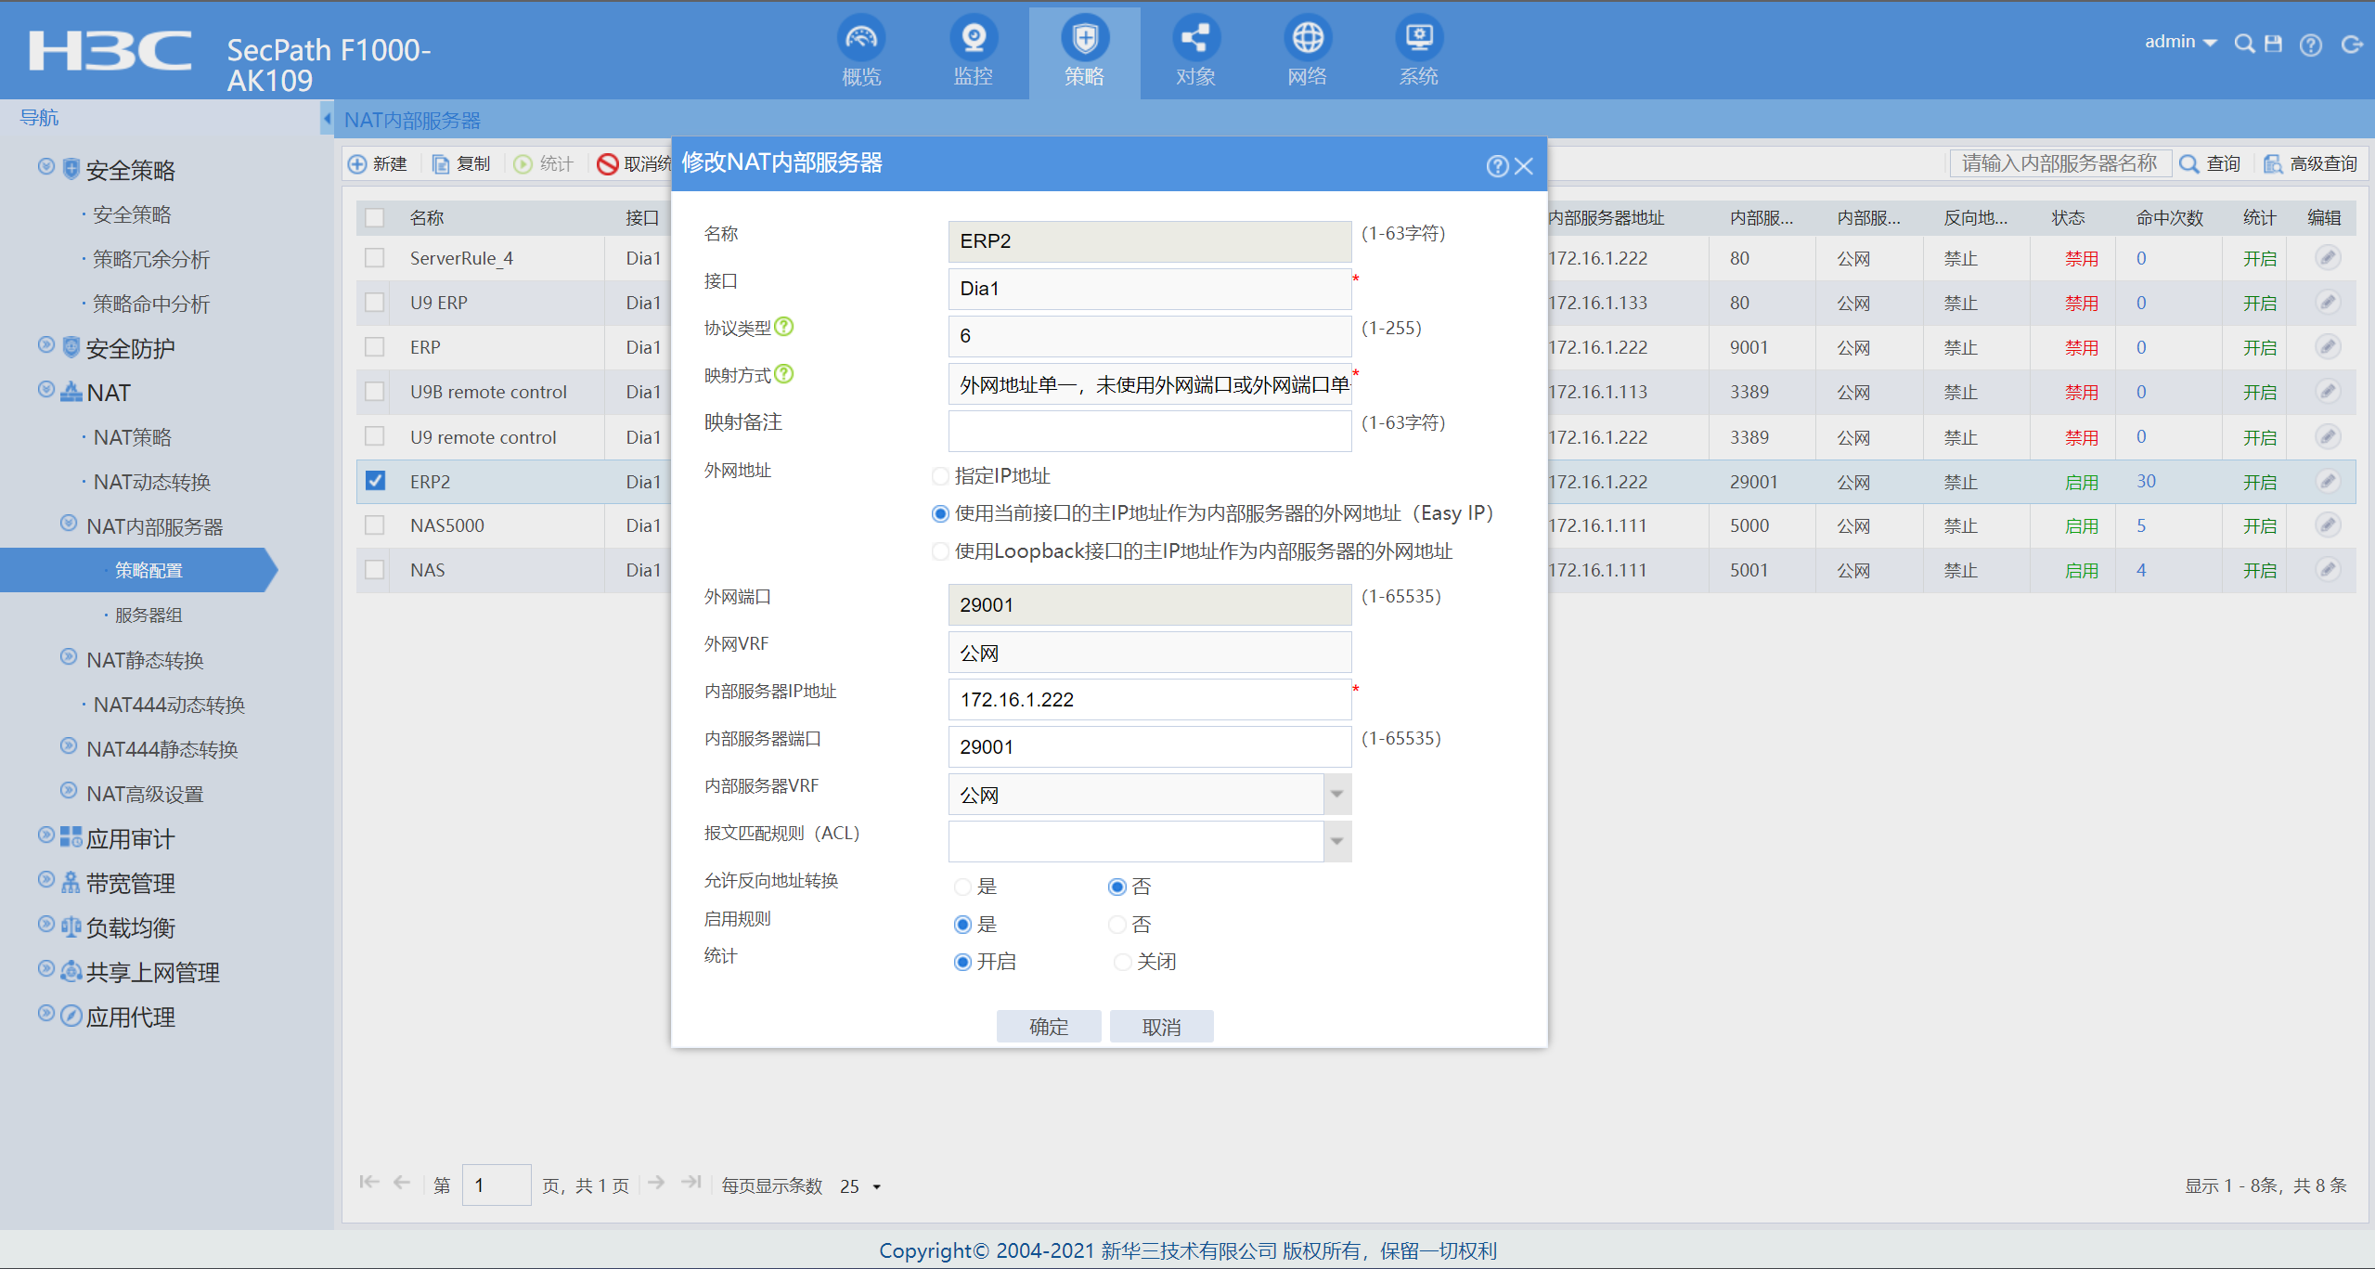Click help icon beside 协议类型 label
2375x1269 pixels.
coord(784,327)
